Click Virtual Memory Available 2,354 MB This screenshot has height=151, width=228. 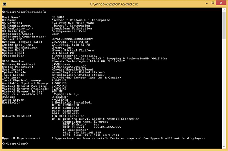[x=59, y=89]
